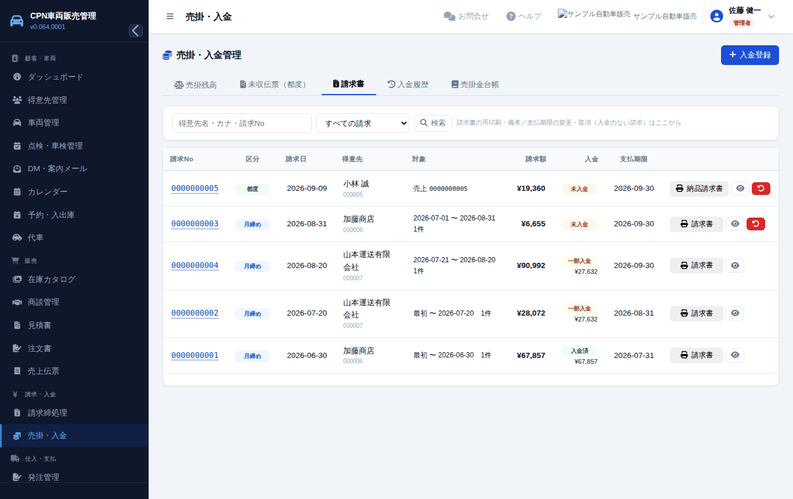Screen dimensions: 793x499
Task: Expand the 佐藤 健一 user menu
Action: 743,16
